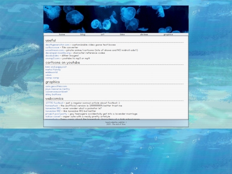Screen dimensions: 232x174
Task: Open the laikas comet link
Action: [x=53, y=116]
